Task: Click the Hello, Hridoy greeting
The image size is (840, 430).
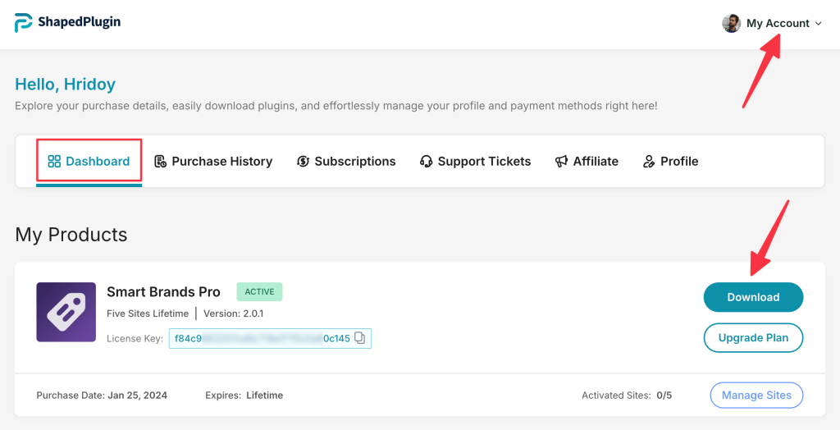Action: click(x=66, y=85)
